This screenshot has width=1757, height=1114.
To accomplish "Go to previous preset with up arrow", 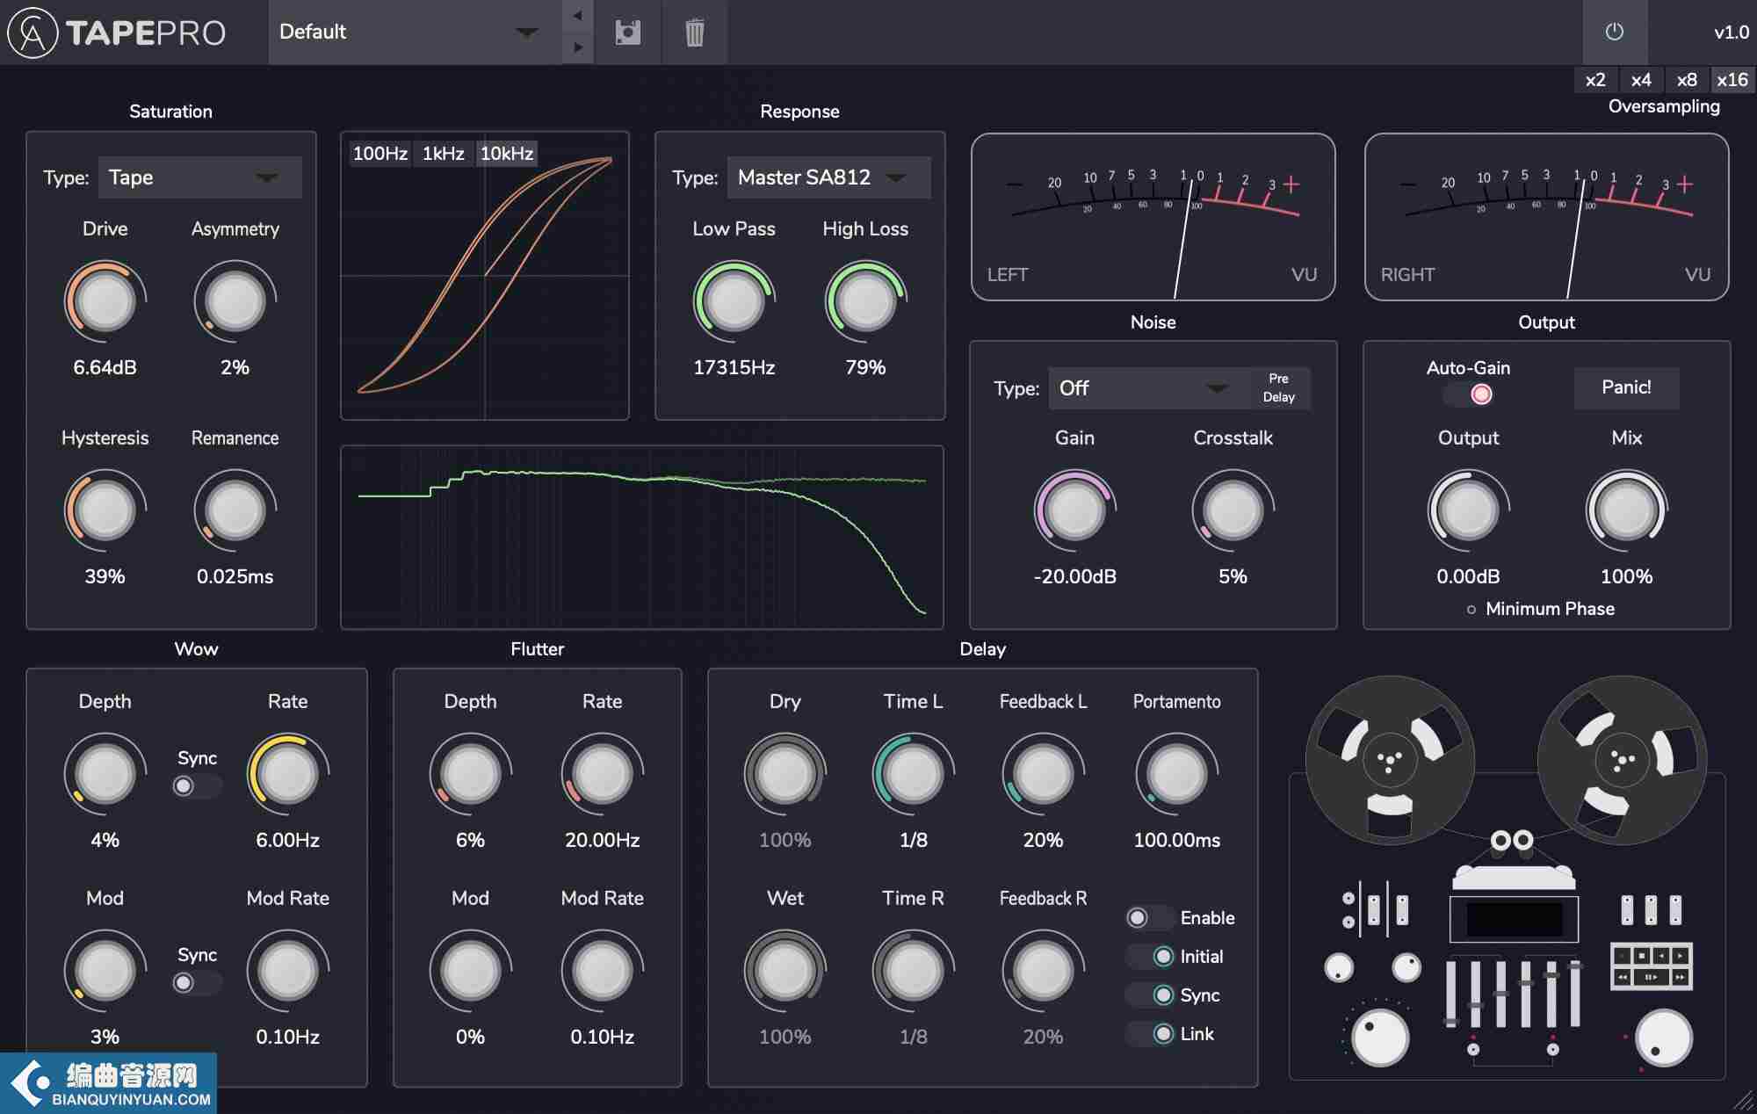I will point(577,16).
